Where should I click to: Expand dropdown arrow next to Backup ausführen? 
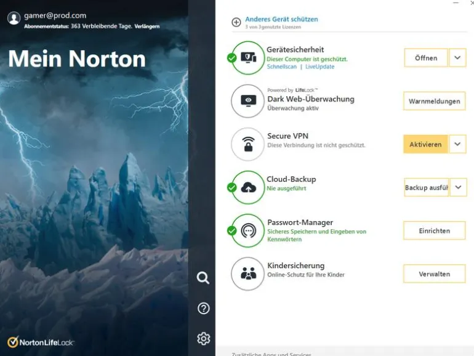[458, 187]
